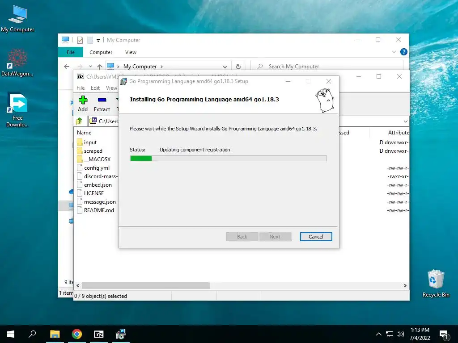The width and height of the screenshot is (458, 343).
Task: Open the Windows Start menu
Action: point(11,334)
